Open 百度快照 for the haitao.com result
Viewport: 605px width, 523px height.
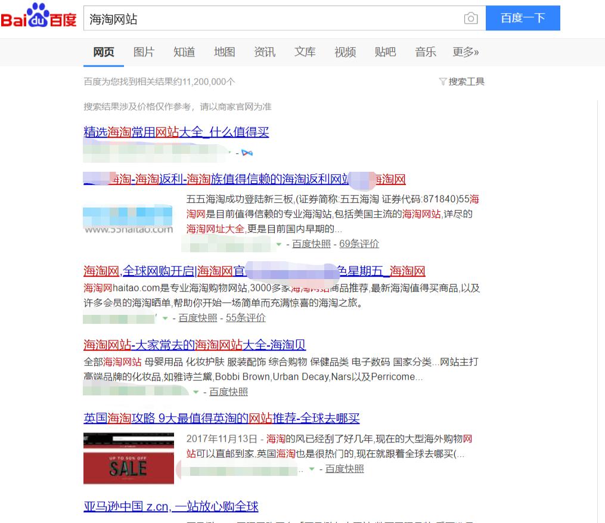coord(198,318)
